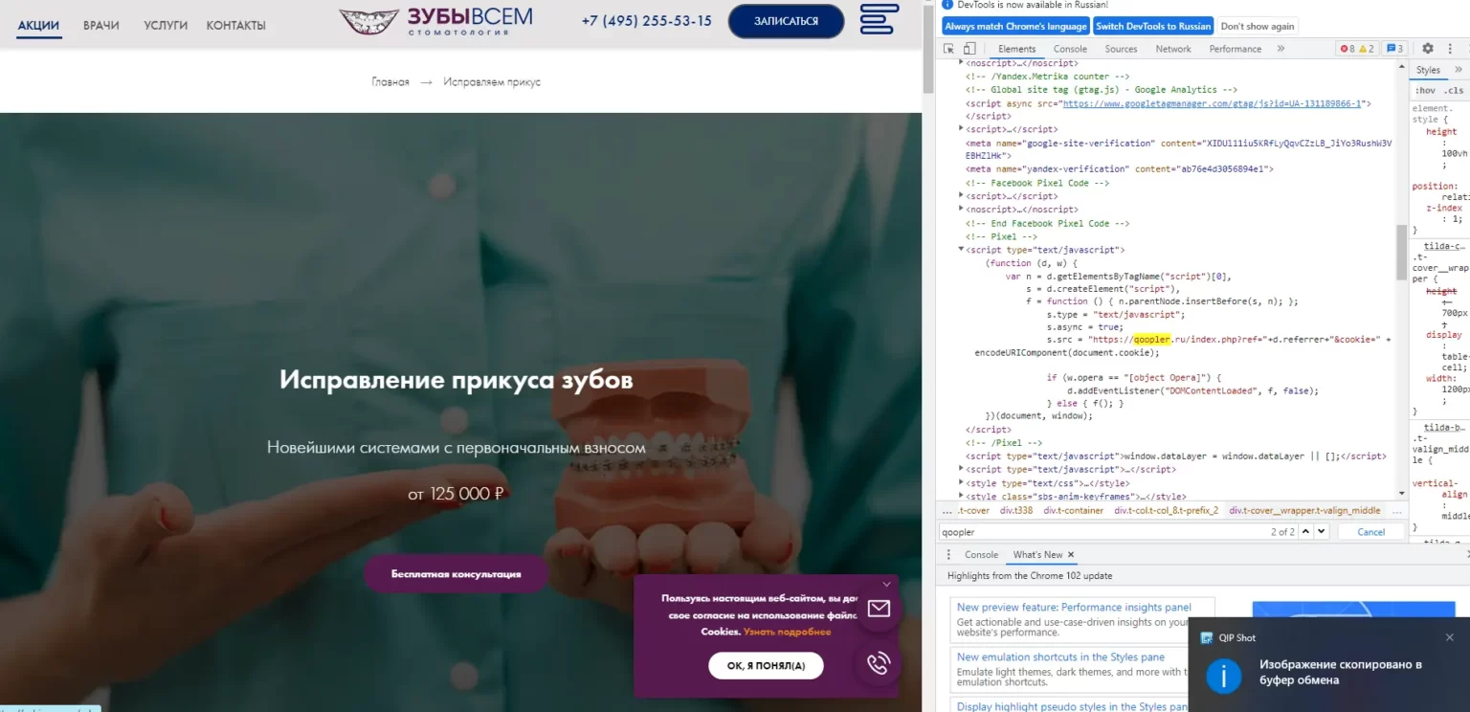Toggle the :hov element state panel
Viewport: 1470px width, 712px height.
[1424, 91]
